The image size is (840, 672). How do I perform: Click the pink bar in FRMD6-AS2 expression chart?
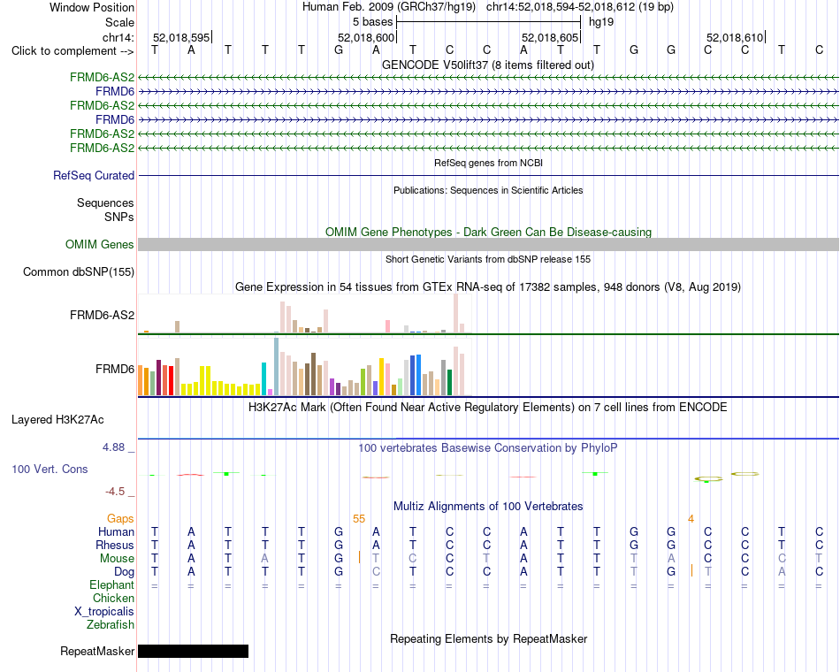pos(387,326)
